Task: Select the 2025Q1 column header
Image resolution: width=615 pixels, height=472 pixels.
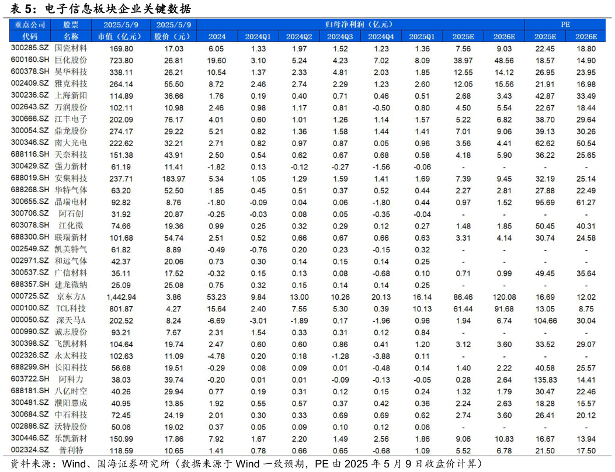Action: tap(422, 37)
